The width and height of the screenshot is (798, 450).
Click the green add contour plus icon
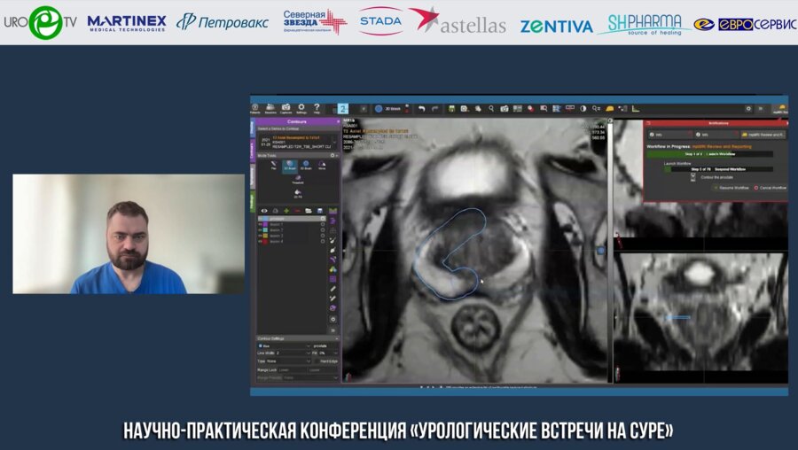[286, 210]
